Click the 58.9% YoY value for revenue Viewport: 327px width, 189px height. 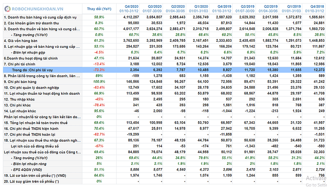point(99,17)
